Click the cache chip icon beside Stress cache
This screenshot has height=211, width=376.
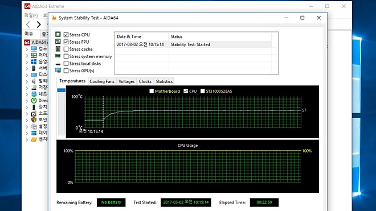(x=58, y=49)
